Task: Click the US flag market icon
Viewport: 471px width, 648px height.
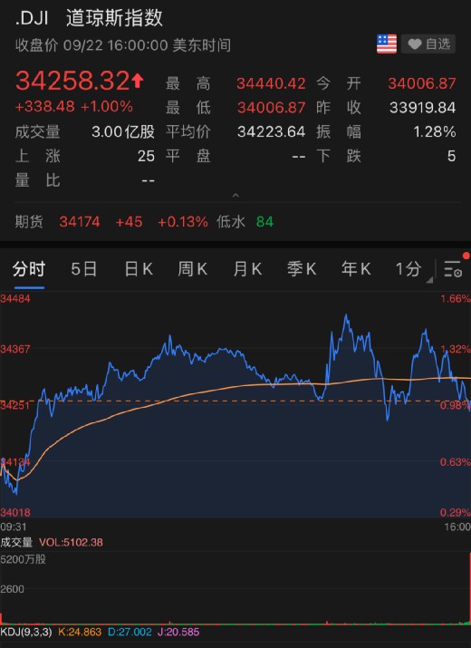Action: click(387, 44)
